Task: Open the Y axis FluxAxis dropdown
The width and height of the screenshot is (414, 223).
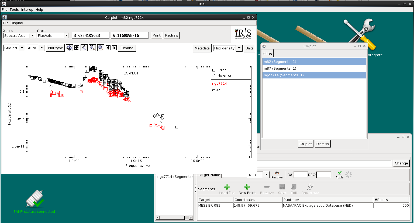Action: click(x=66, y=35)
